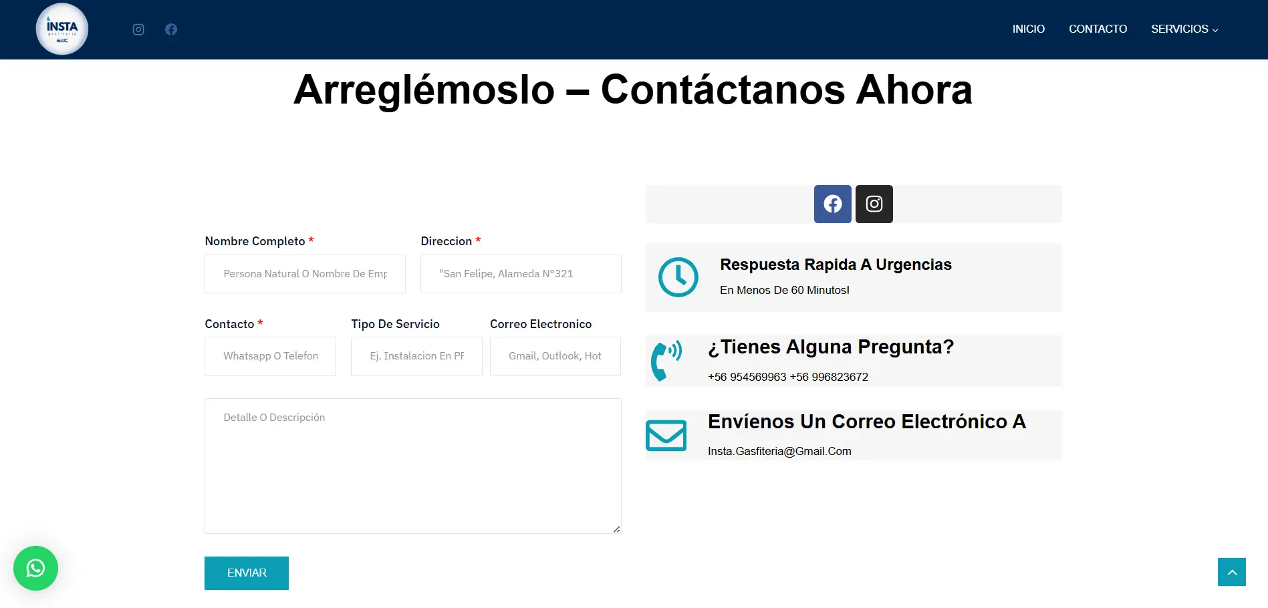
Task: Open the CONTACTO menu item
Action: tap(1098, 29)
